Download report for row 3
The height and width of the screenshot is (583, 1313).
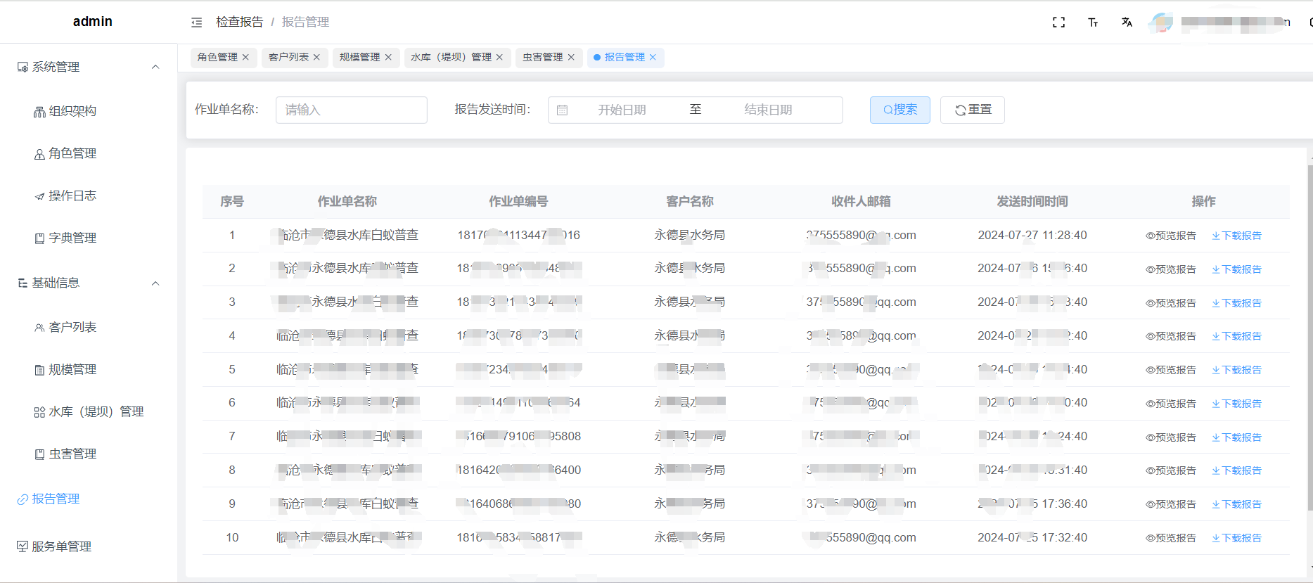tap(1236, 303)
